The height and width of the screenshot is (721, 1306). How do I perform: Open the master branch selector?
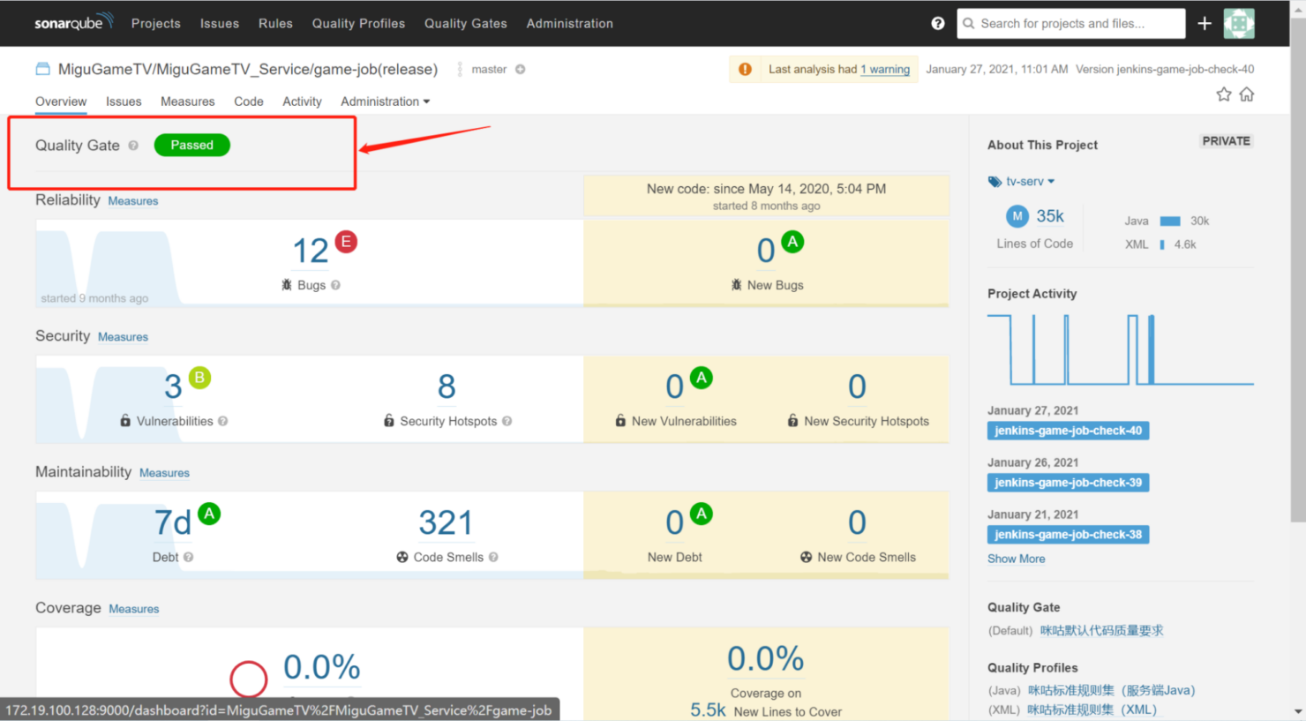click(x=490, y=69)
